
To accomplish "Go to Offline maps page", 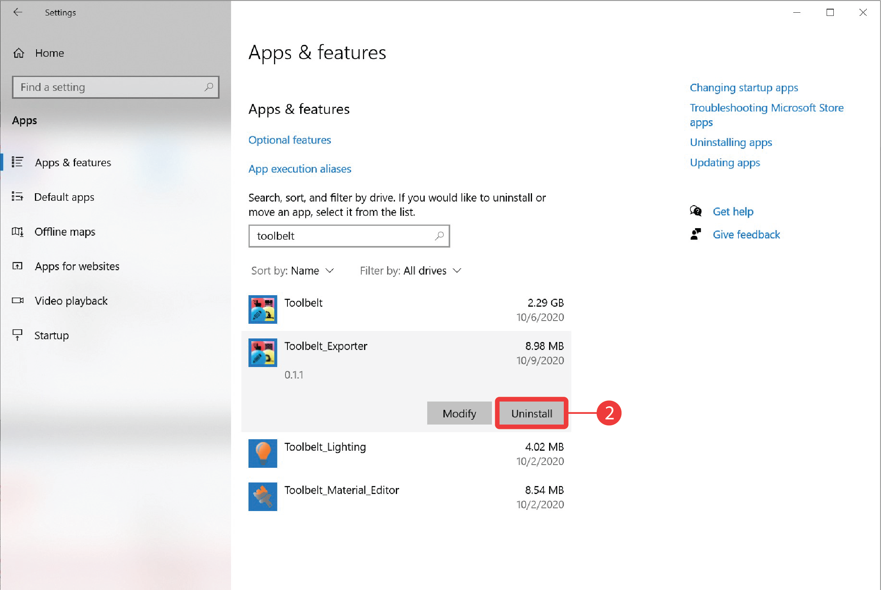I will 65,232.
